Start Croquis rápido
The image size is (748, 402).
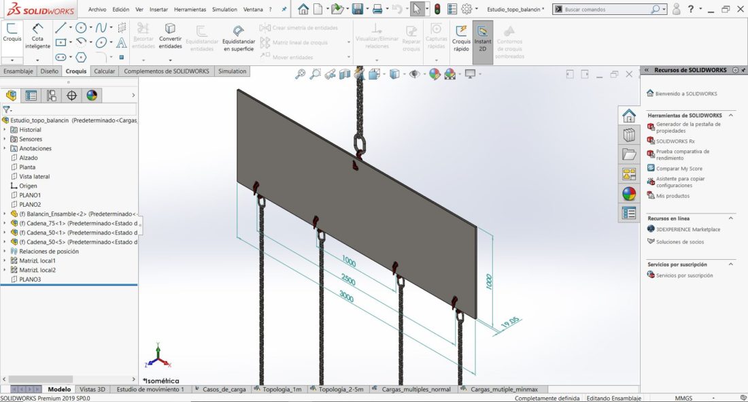(461, 38)
